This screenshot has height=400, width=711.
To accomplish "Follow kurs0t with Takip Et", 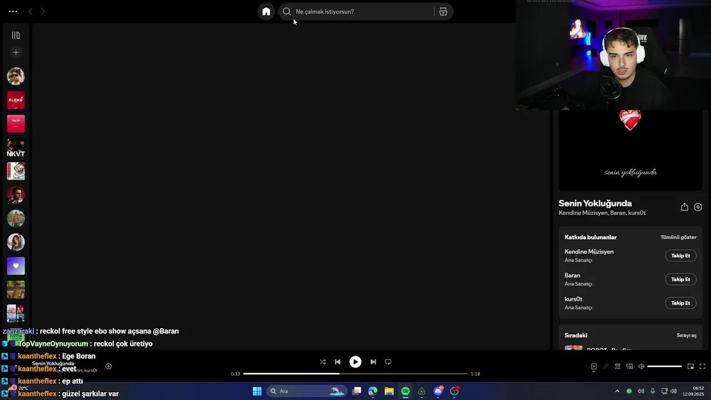I will 680,303.
